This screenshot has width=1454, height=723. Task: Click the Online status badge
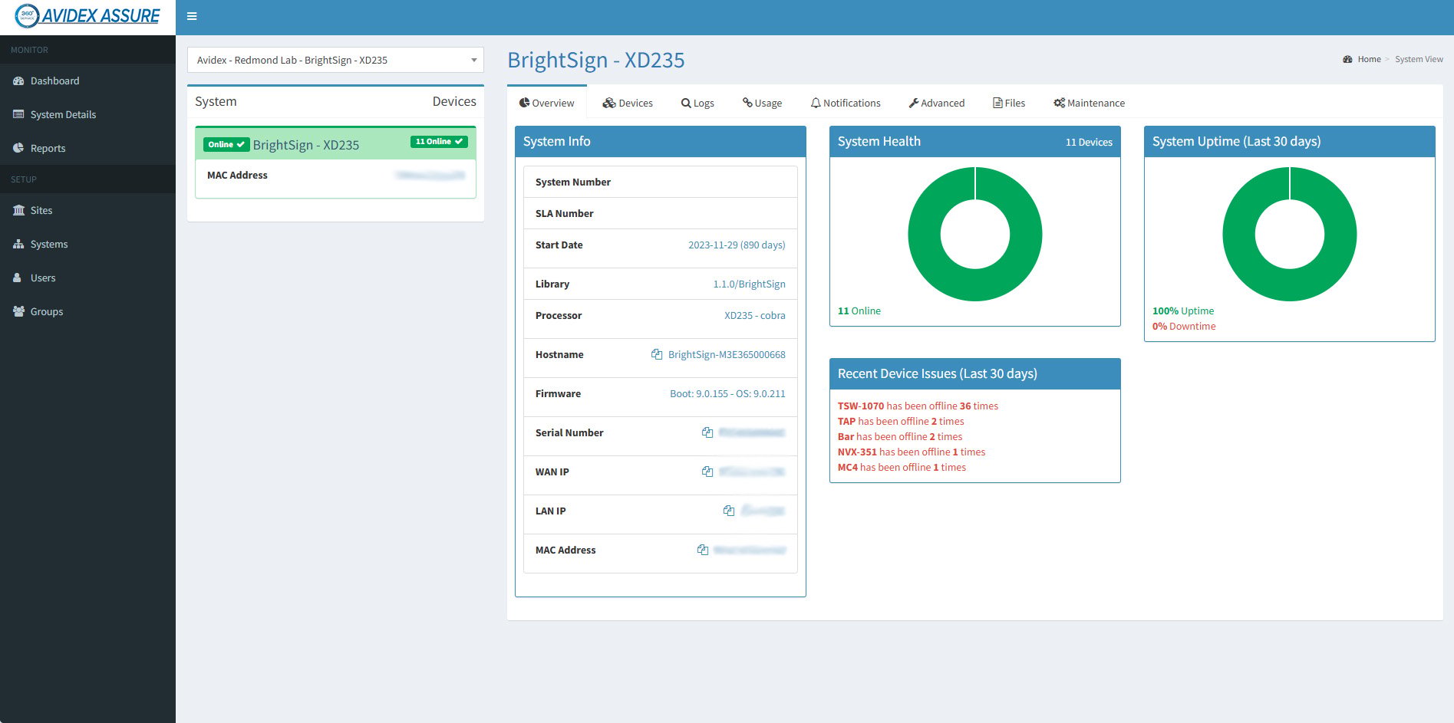(226, 144)
